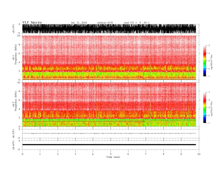Screen dimensions: 224x173
Task: Click the ch.2 "Frequency (kHz)" axis label
Action: pos(16,101)
